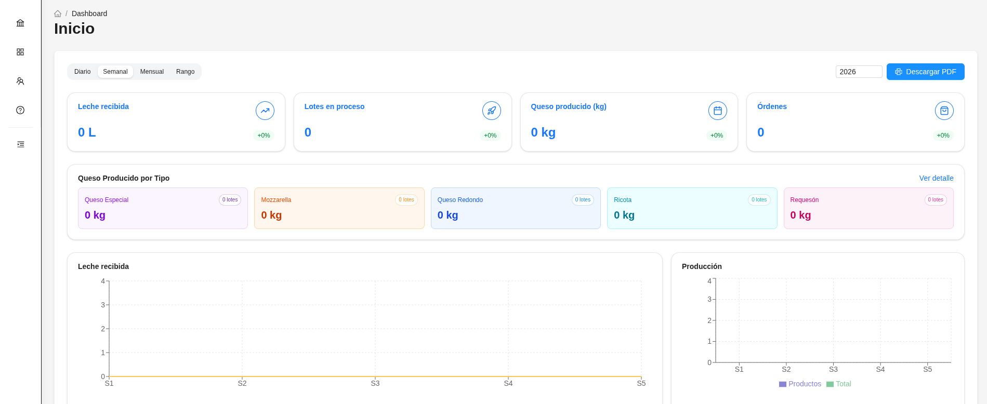The image size is (987, 404).
Task: Click the Producción chart title
Action: pos(702,266)
